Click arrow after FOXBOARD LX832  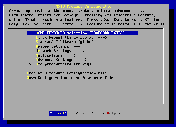pos(134,33)
